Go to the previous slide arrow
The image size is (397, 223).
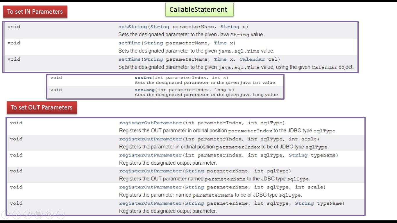point(6,215)
